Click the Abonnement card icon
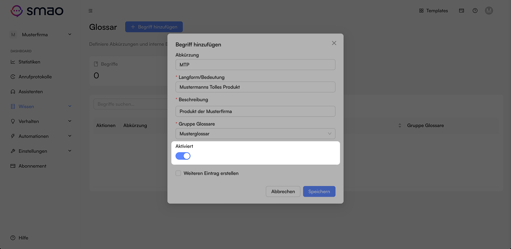The height and width of the screenshot is (249, 511). tap(13, 166)
